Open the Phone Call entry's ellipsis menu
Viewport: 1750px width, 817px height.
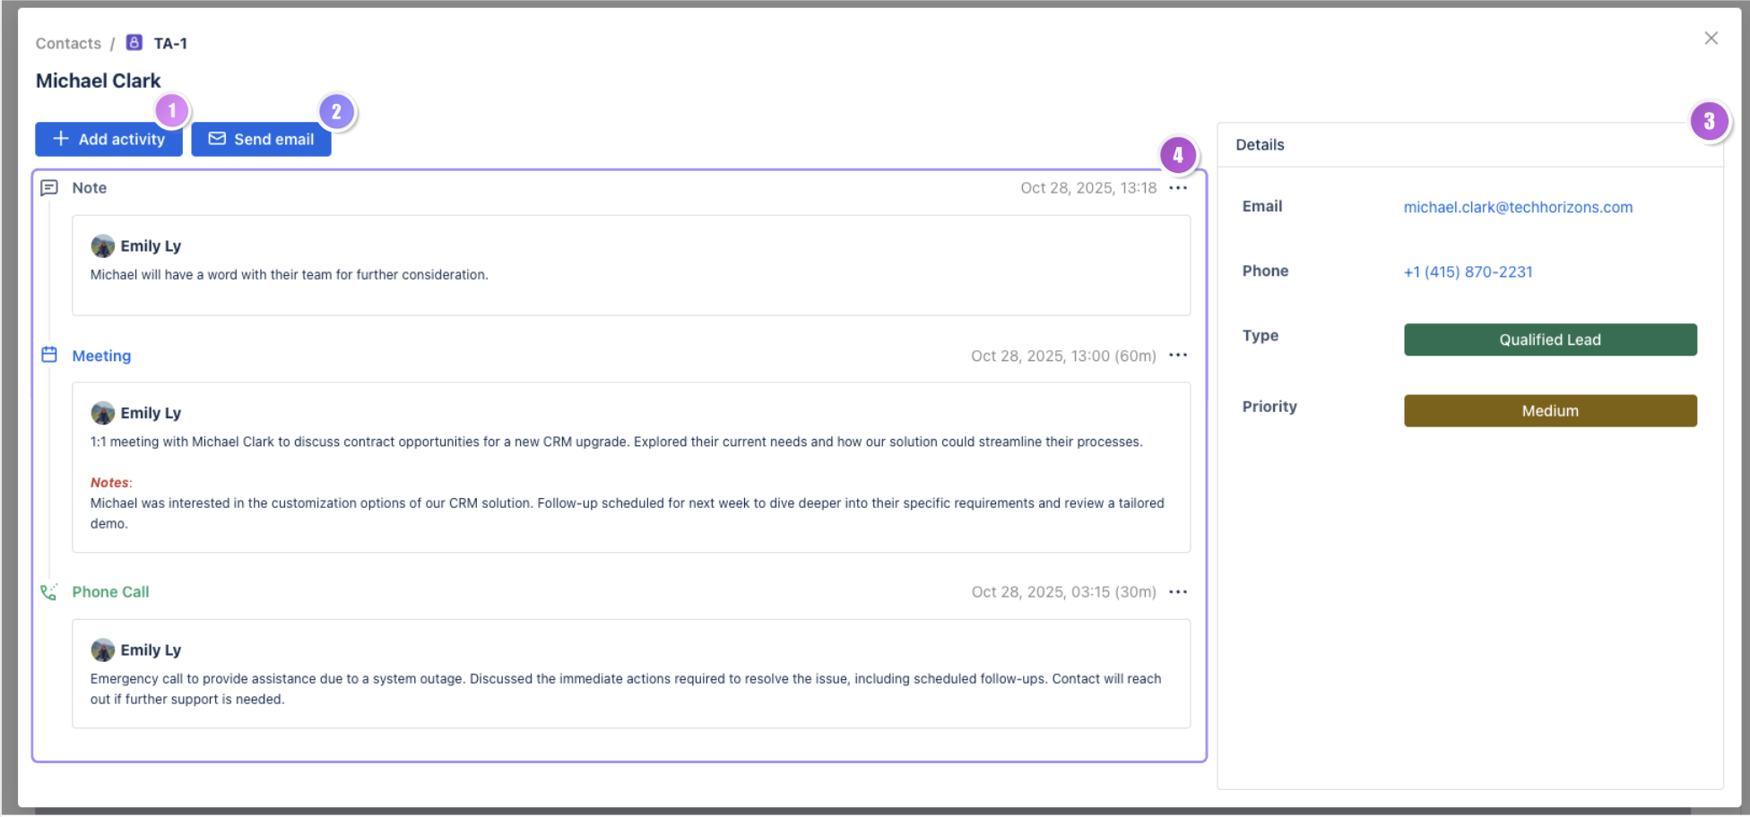[x=1178, y=592]
